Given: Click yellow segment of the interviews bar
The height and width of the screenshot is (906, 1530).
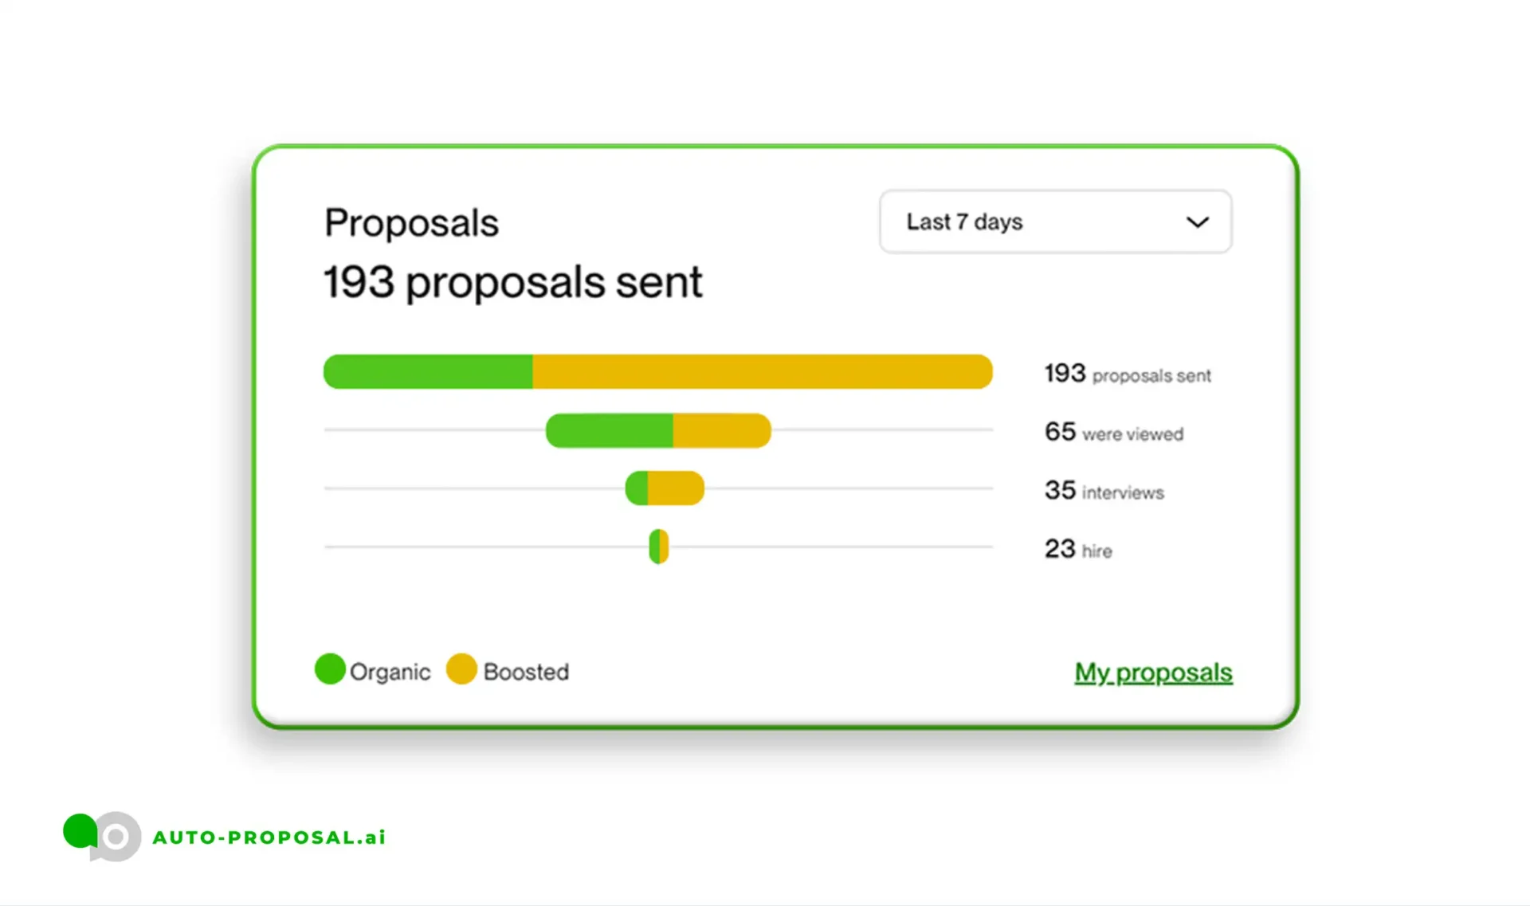Looking at the screenshot, I should [676, 488].
